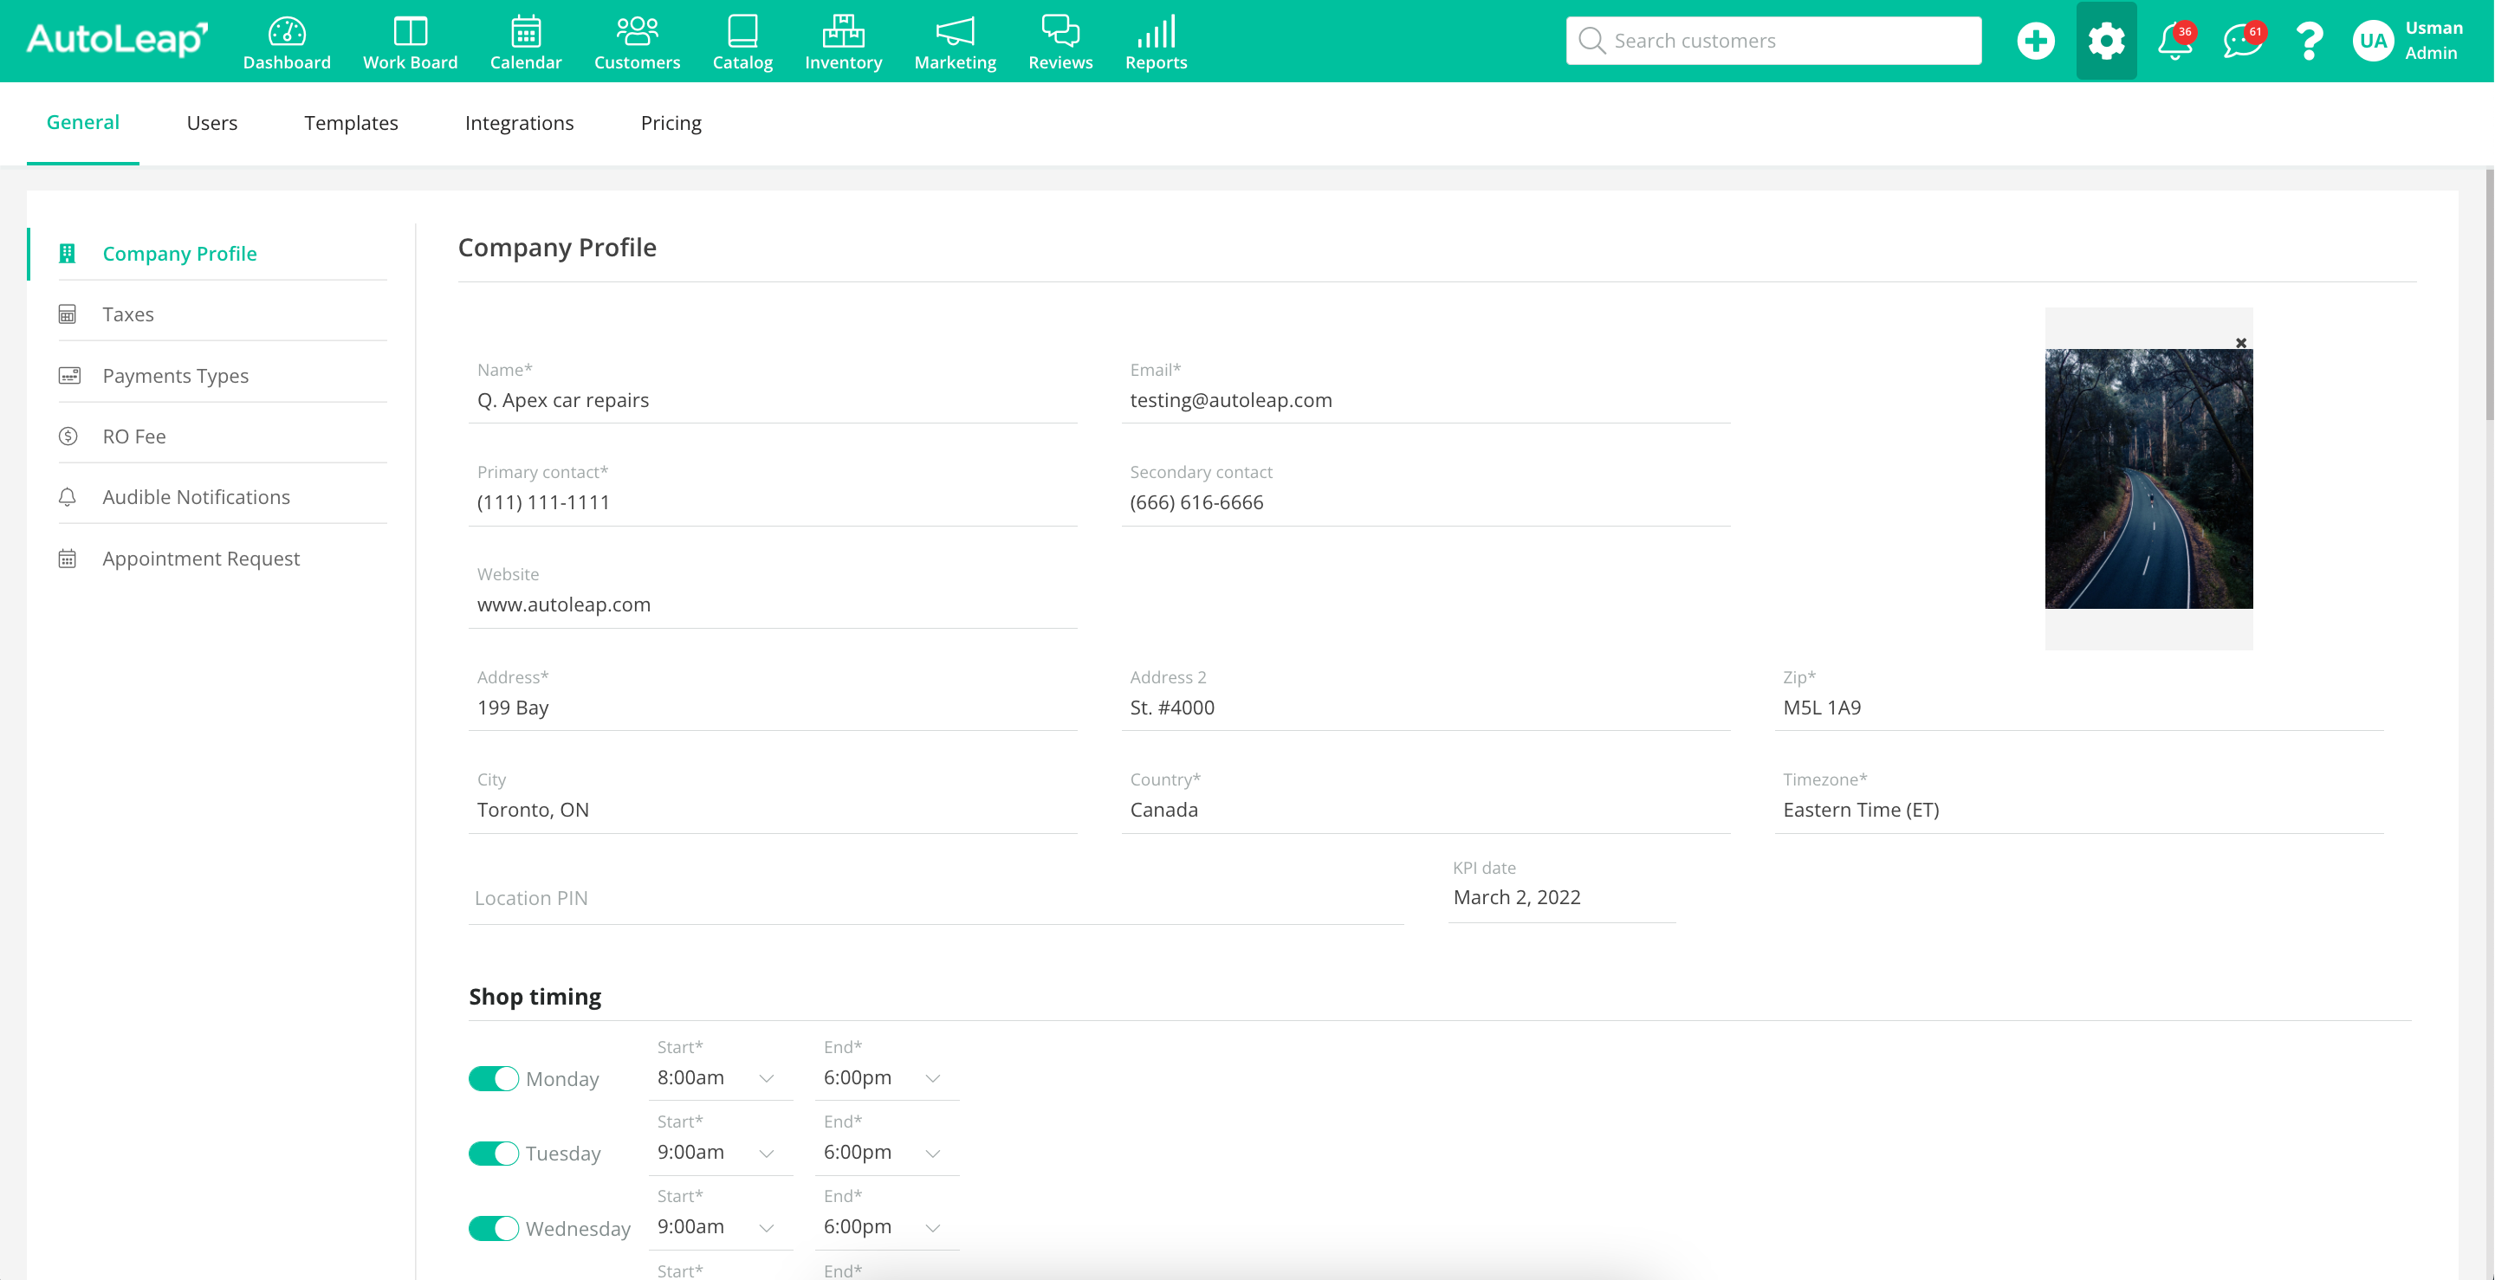
Task: Open the Templates tab
Action: click(x=351, y=123)
